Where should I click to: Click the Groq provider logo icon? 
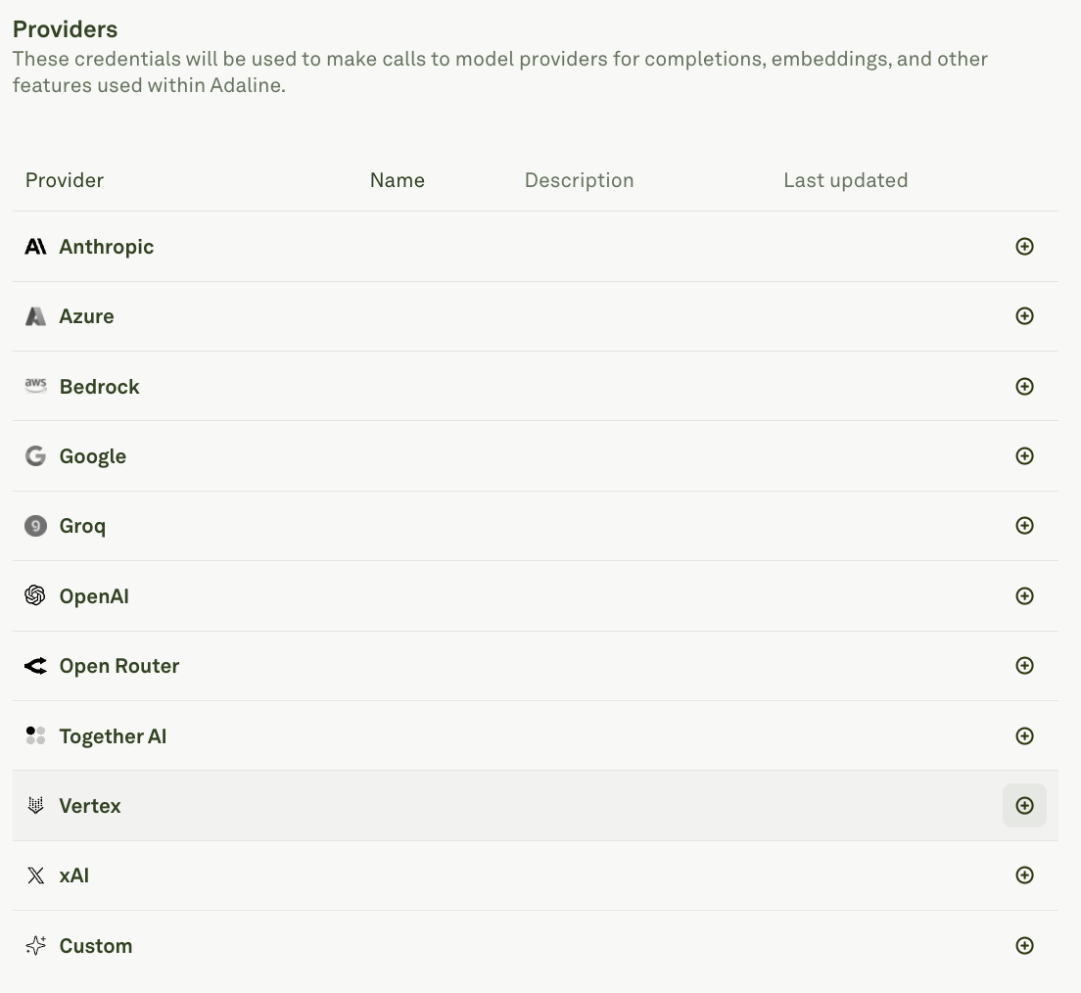pyautogui.click(x=35, y=526)
